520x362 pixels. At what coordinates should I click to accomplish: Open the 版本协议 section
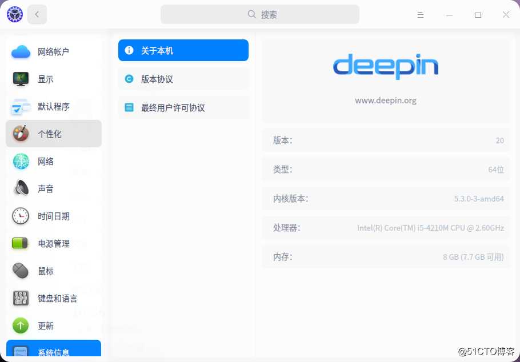183,79
